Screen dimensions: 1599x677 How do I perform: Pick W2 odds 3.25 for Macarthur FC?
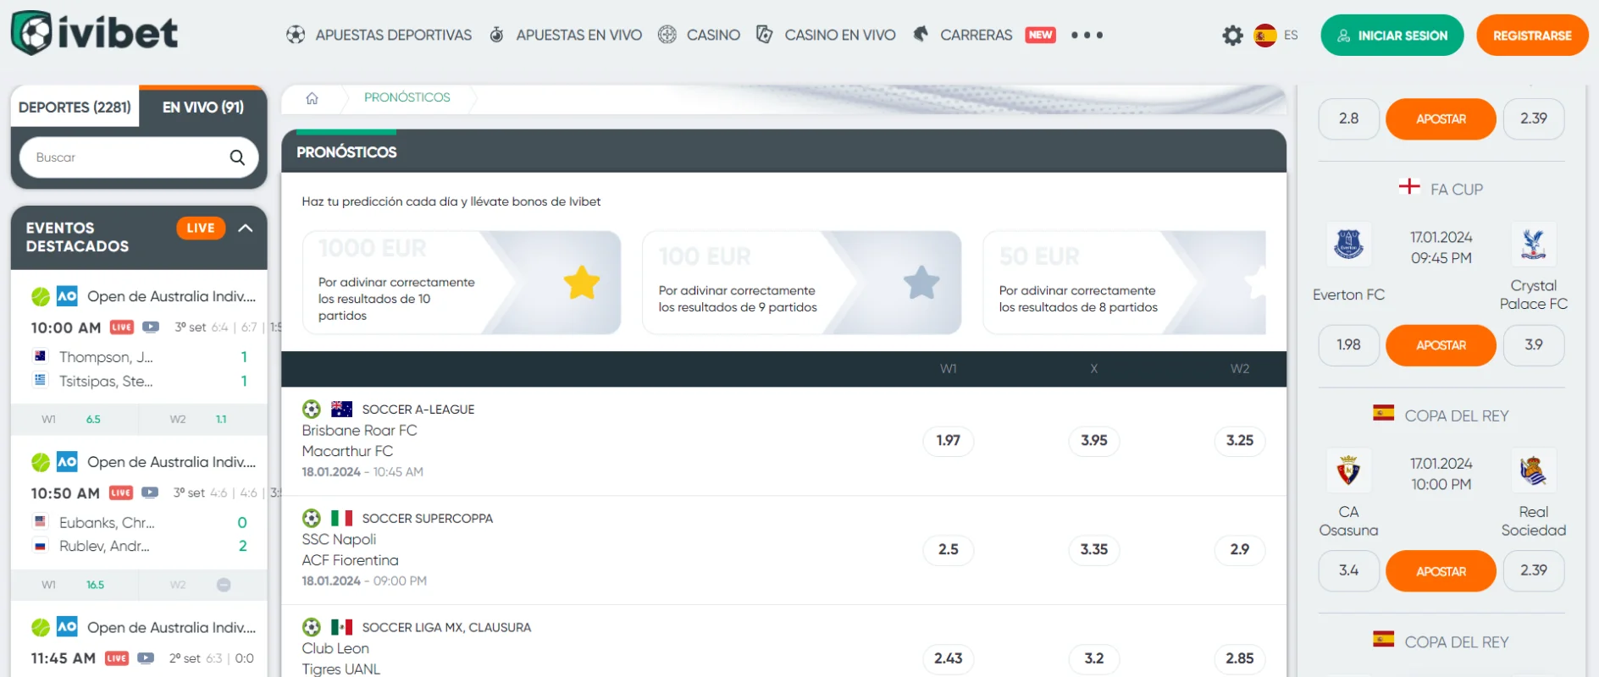click(1240, 440)
